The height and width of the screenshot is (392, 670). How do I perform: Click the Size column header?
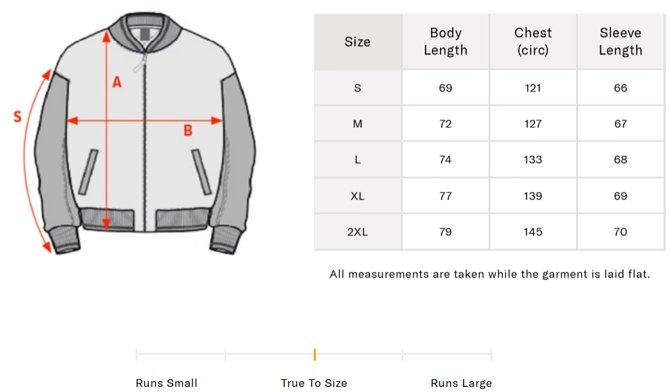pos(357,42)
